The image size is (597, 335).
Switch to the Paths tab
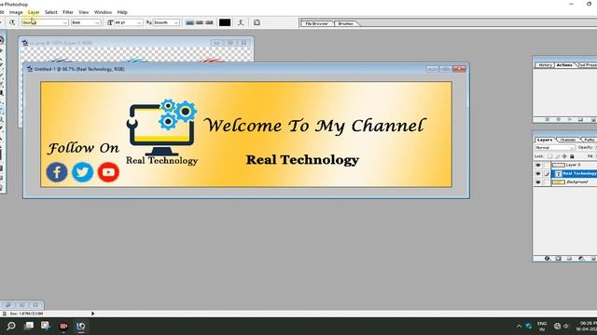click(x=589, y=140)
